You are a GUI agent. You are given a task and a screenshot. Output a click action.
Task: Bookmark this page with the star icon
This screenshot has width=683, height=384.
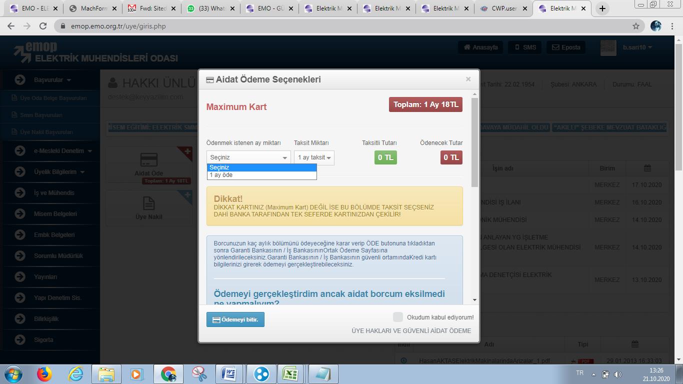tap(636, 26)
